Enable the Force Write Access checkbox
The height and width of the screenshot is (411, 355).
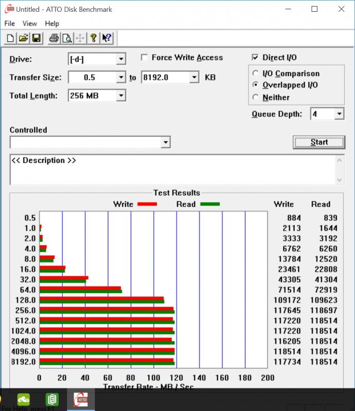coord(145,58)
